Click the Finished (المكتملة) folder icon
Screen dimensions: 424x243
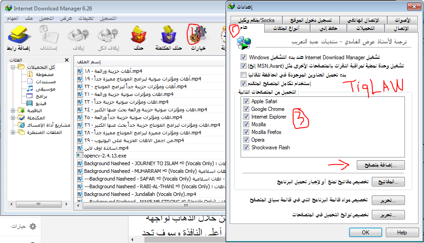coord(21,118)
